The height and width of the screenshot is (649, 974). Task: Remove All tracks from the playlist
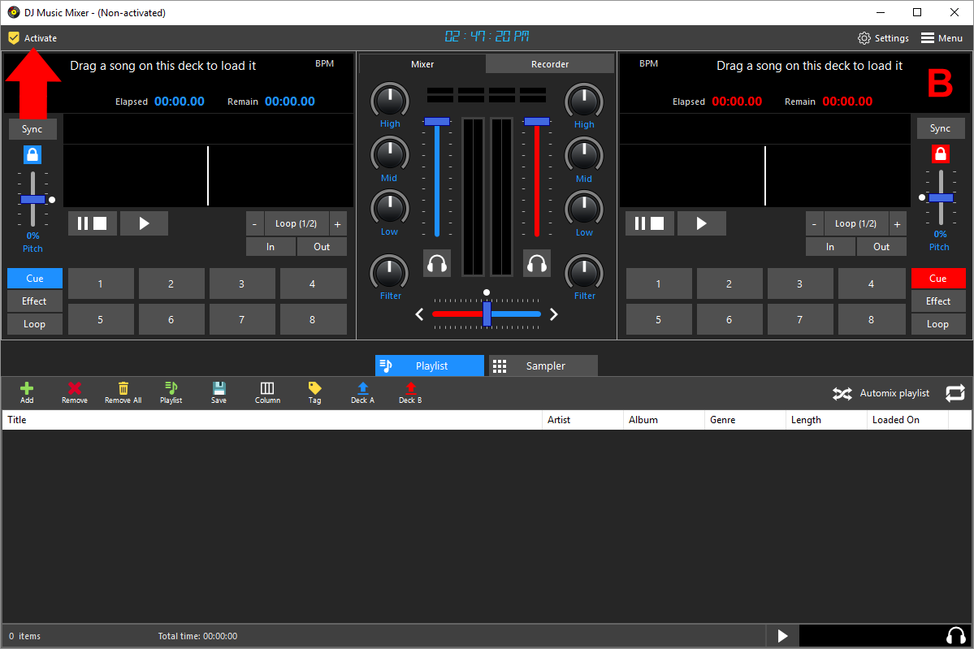pyautogui.click(x=123, y=392)
